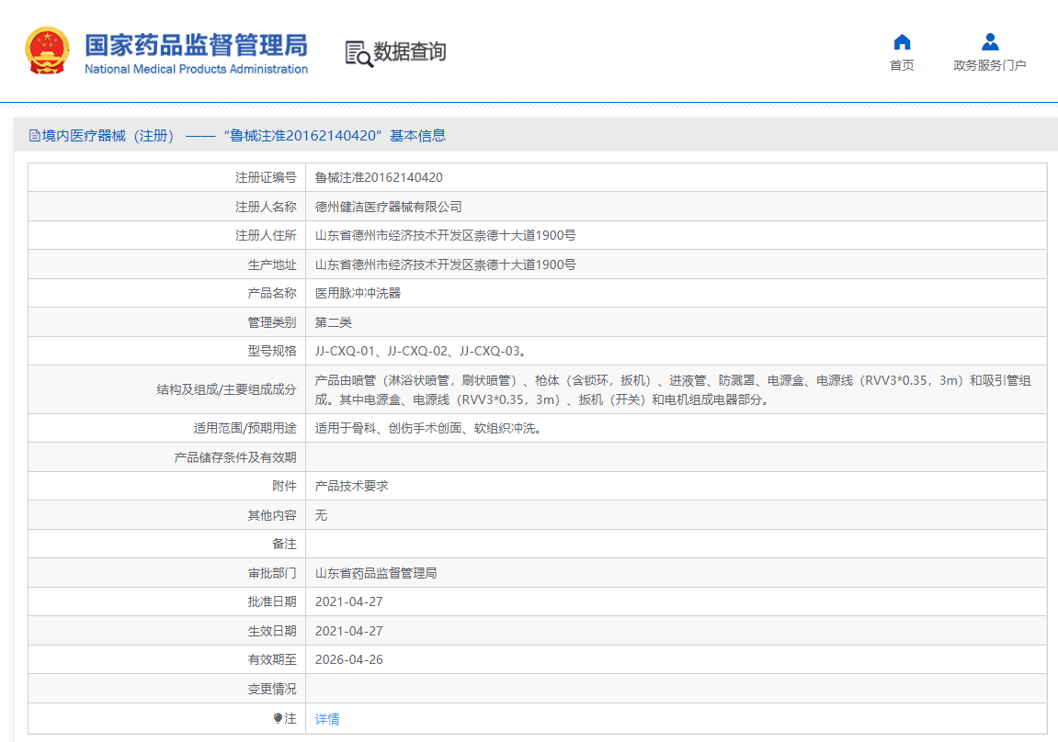
Task: Click model spec JJ-CXQ-01、JJ-CXQ-02、JJ-CXQ-03
Action: pyautogui.click(x=421, y=351)
